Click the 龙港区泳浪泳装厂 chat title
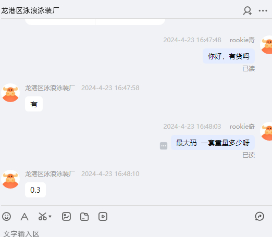272x237 pixels. (x=30, y=10)
